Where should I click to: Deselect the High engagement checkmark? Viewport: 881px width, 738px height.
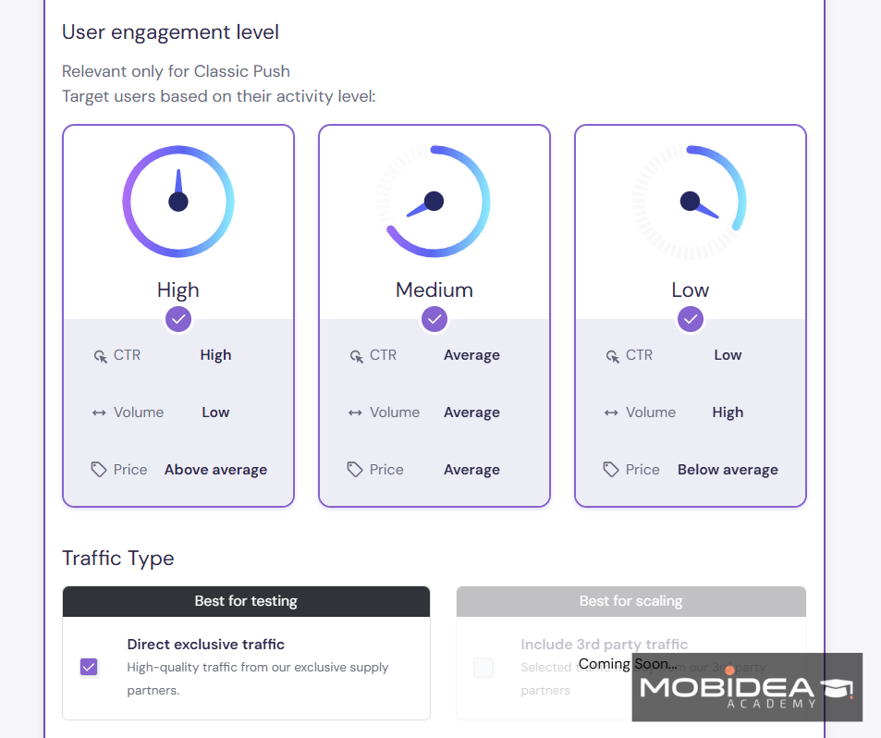tap(178, 319)
